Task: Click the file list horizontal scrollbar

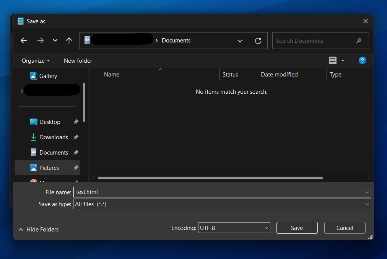Action: point(210,178)
